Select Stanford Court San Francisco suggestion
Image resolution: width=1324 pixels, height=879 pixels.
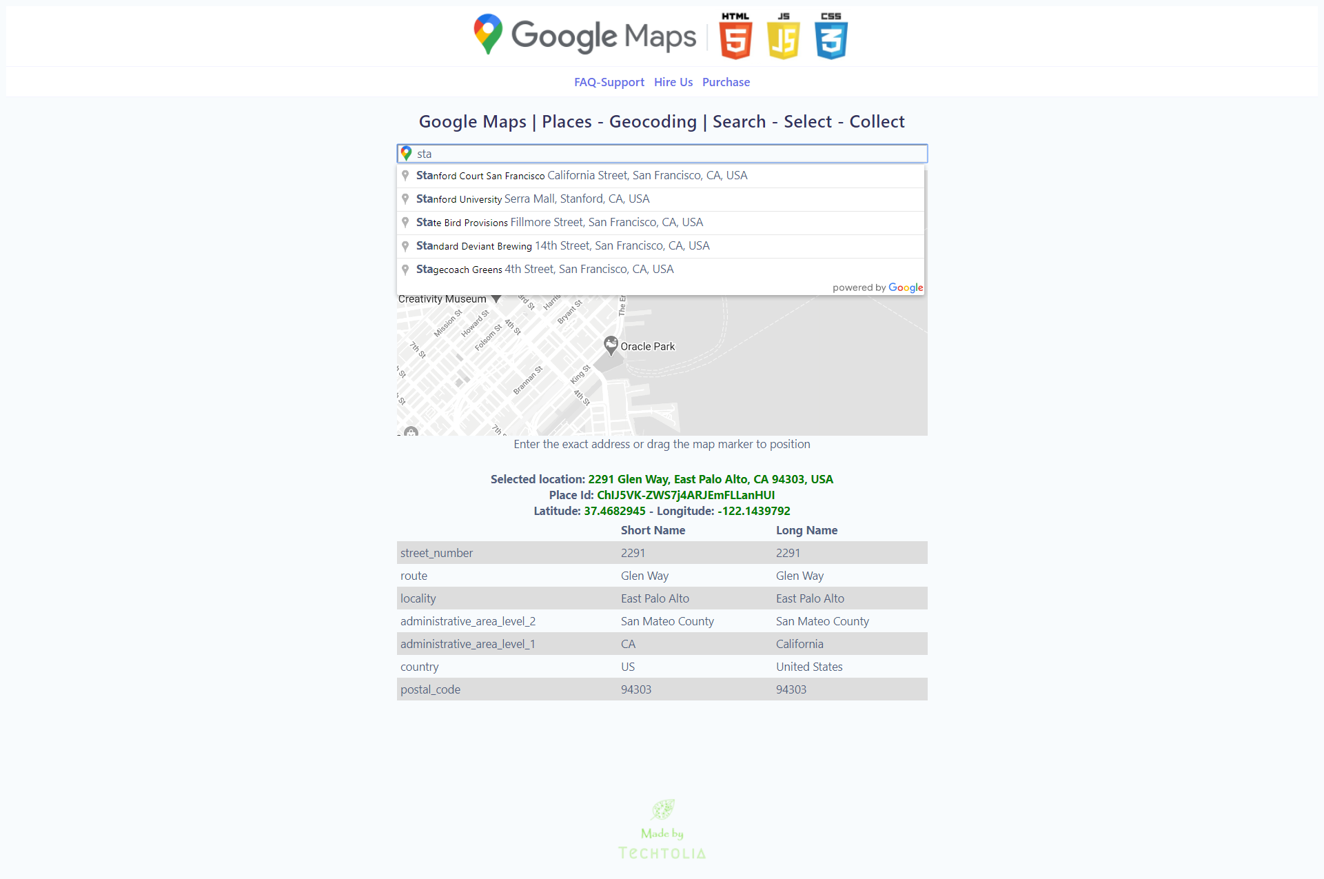point(581,175)
